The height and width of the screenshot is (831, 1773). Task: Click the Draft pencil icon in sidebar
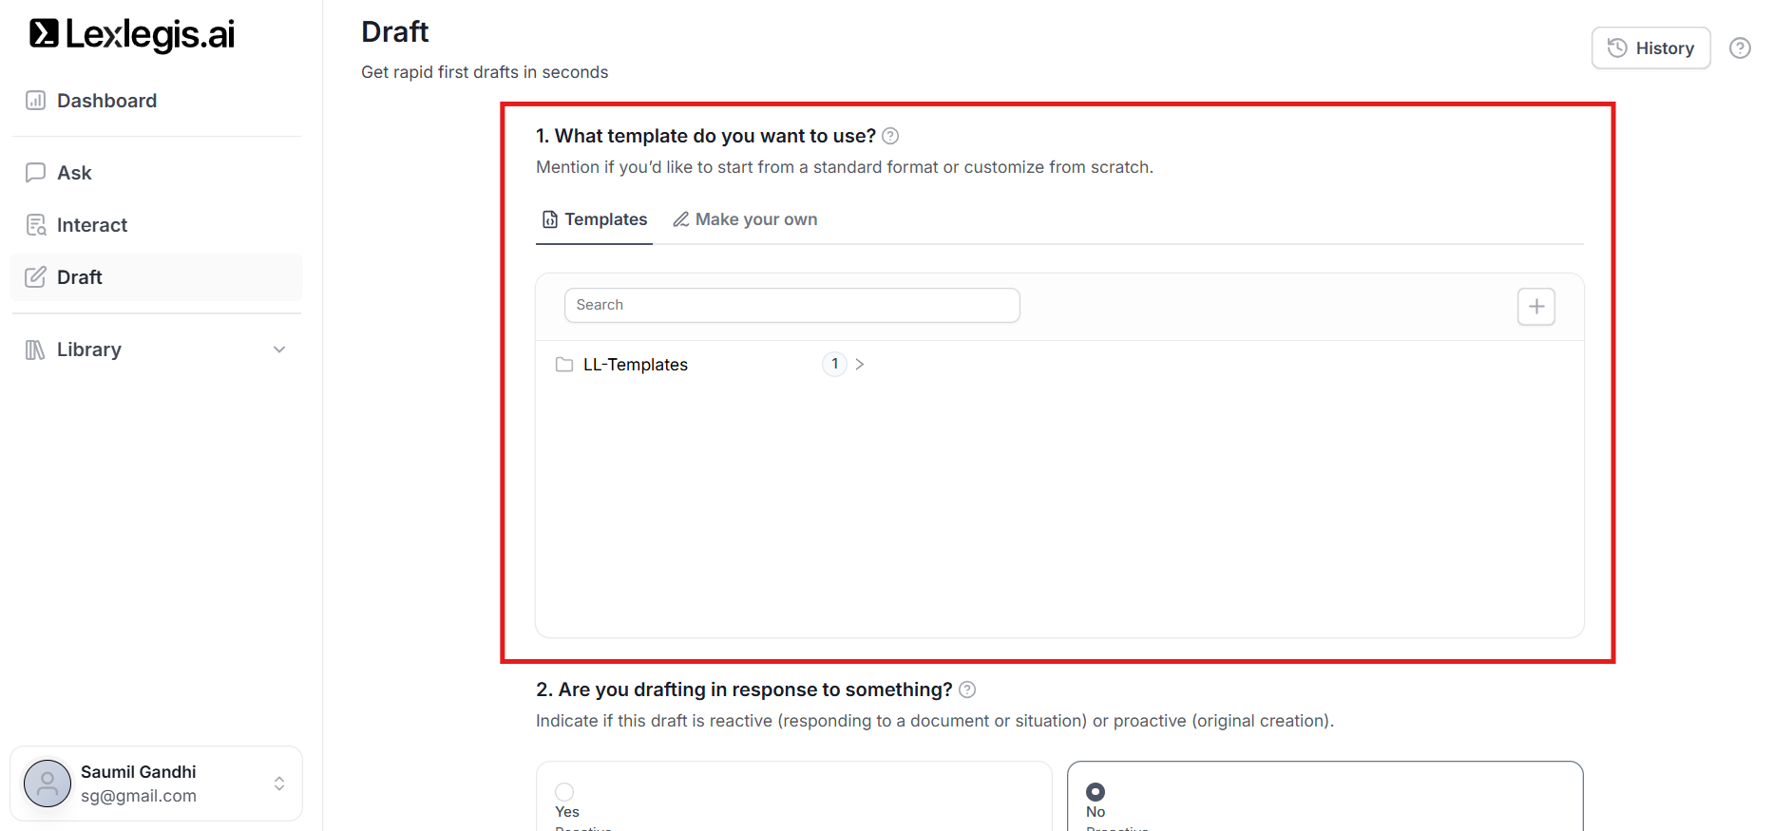(36, 277)
